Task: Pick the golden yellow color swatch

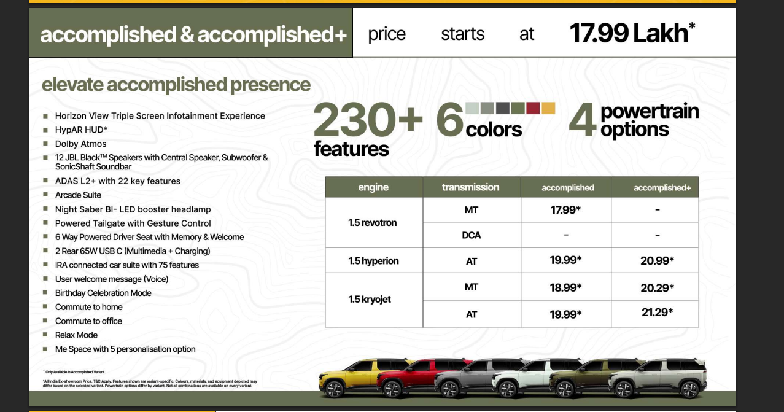Action: 548,108
